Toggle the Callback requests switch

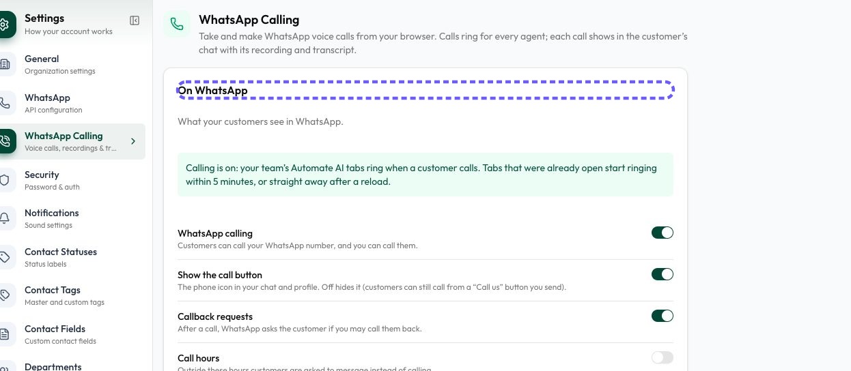(x=662, y=316)
